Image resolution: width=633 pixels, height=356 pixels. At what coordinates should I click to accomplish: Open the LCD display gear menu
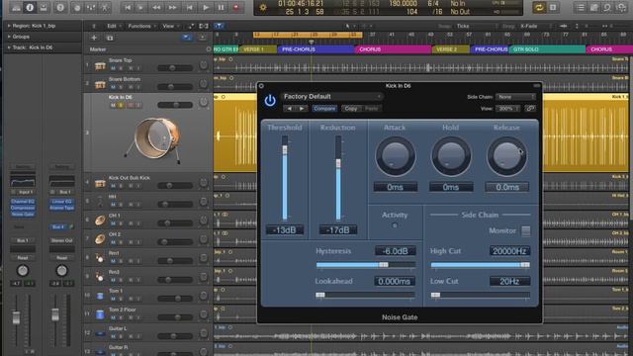coord(263,8)
